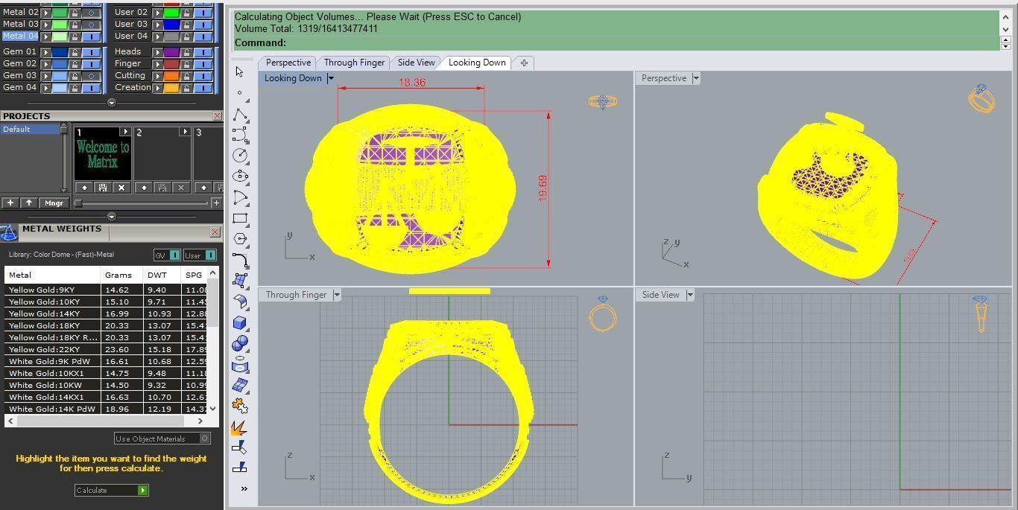
Task: Click the Calculate button
Action: click(x=112, y=490)
